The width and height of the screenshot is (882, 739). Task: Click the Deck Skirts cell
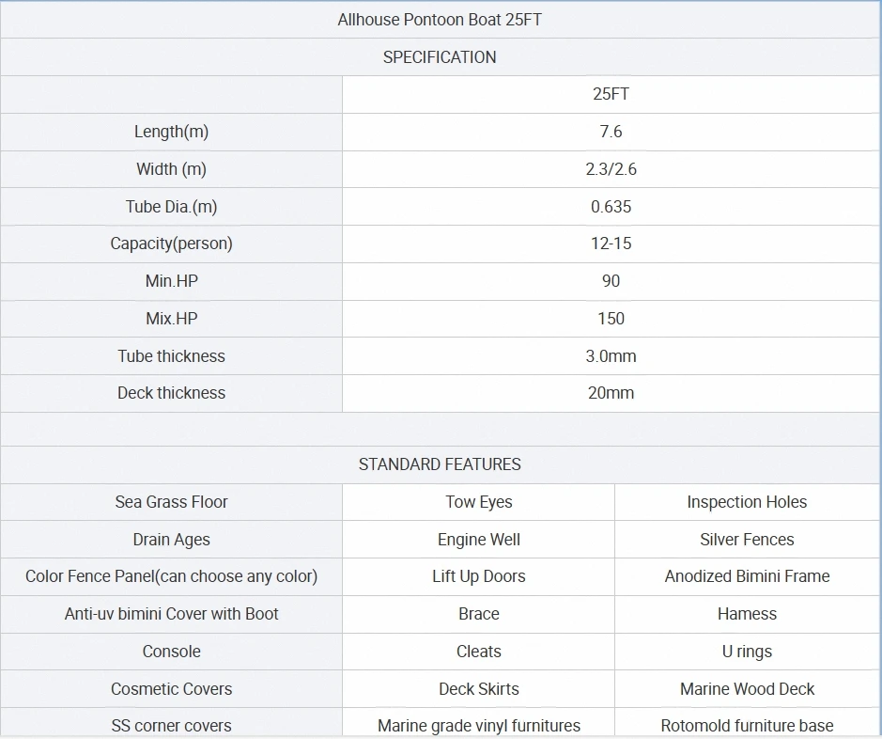click(x=479, y=689)
